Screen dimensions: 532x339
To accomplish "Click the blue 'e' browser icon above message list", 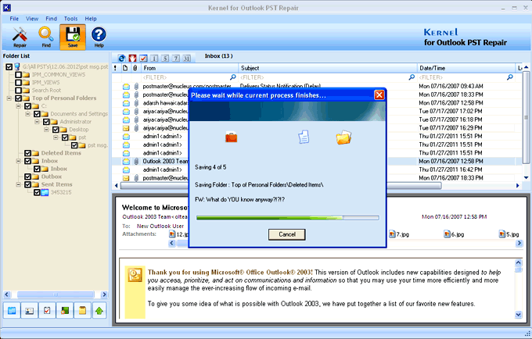I will pos(122,59).
